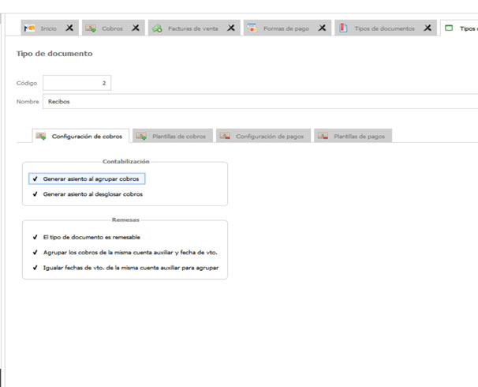Open the Facturas de venta tab

[193, 28]
